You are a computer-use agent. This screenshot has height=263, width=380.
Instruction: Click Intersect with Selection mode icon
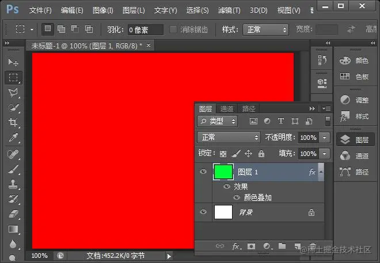point(89,29)
